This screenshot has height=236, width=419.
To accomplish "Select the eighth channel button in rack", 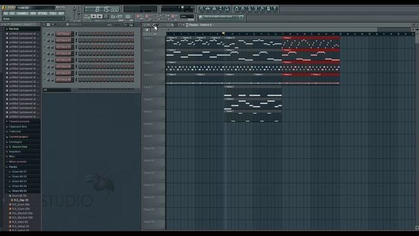I will [x=64, y=79].
